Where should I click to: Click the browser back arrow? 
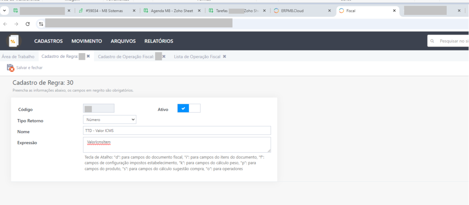coord(5,24)
